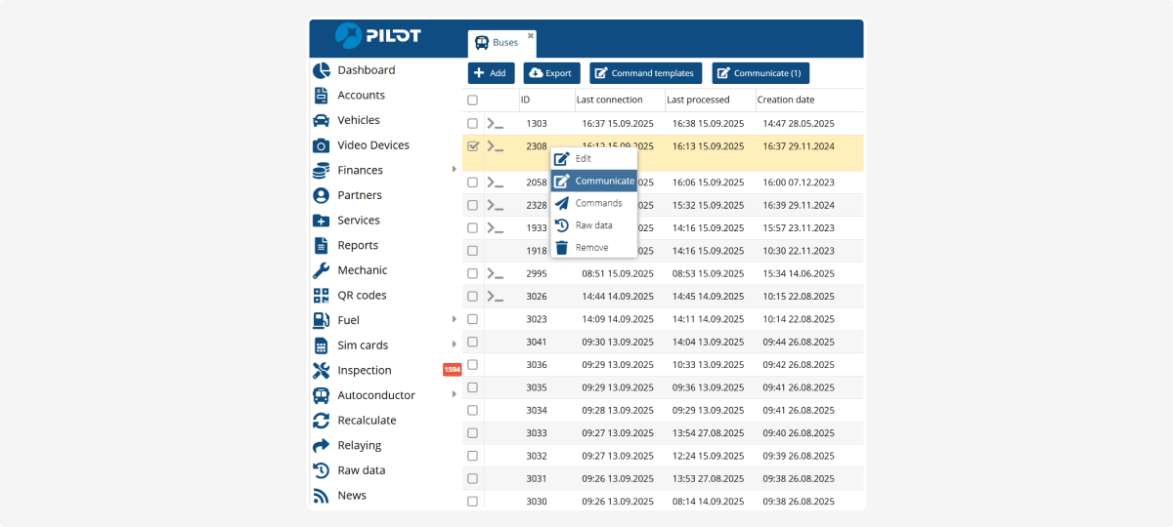
Task: Click the Recalculate arrows icon
Action: coord(321,421)
